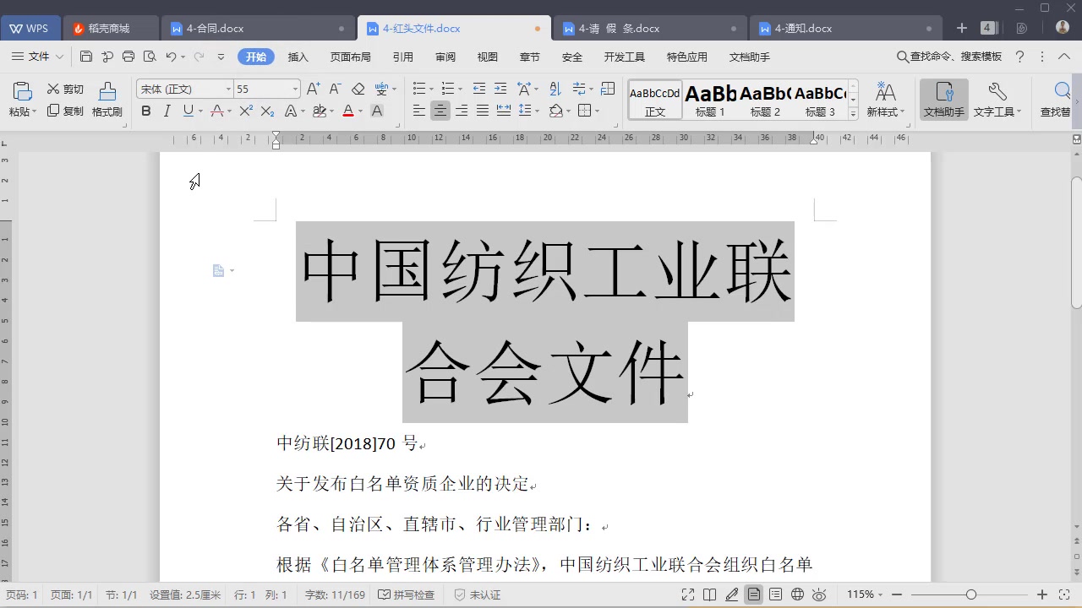
Task: Click the 拼写检查 status bar item
Action: pos(407,594)
